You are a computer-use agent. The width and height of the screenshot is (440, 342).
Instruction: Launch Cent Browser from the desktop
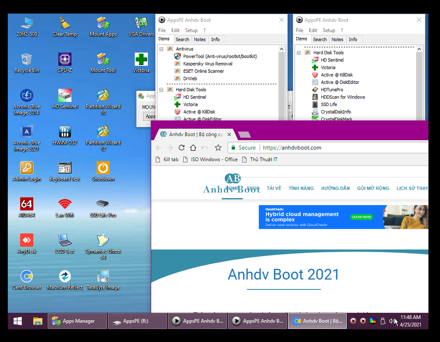coord(26,280)
